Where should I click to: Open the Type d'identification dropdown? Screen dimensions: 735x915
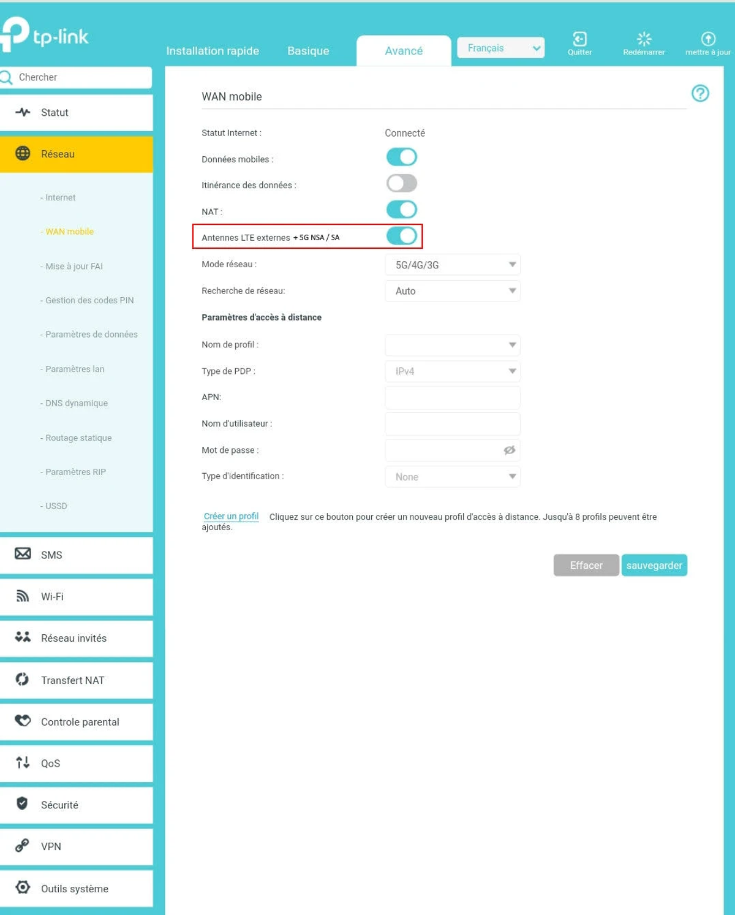(x=453, y=477)
